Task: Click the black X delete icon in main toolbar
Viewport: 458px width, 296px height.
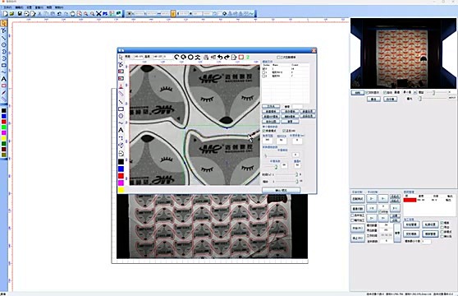Action: tap(98, 13)
